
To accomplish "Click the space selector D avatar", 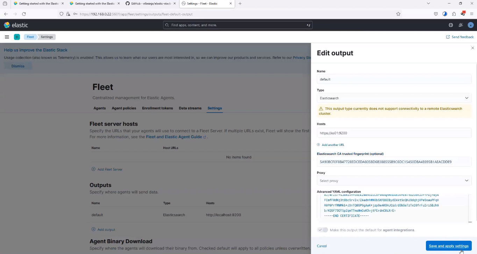I will [17, 37].
